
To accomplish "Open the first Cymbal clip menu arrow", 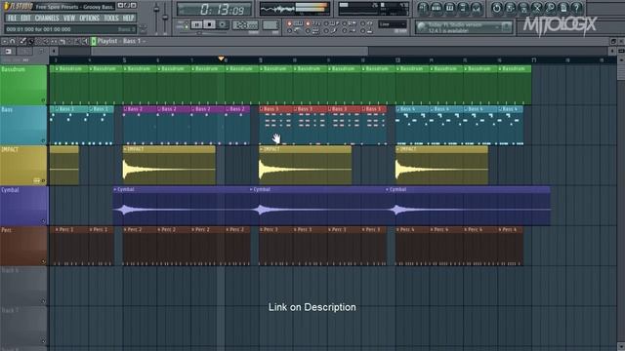I will [115, 189].
